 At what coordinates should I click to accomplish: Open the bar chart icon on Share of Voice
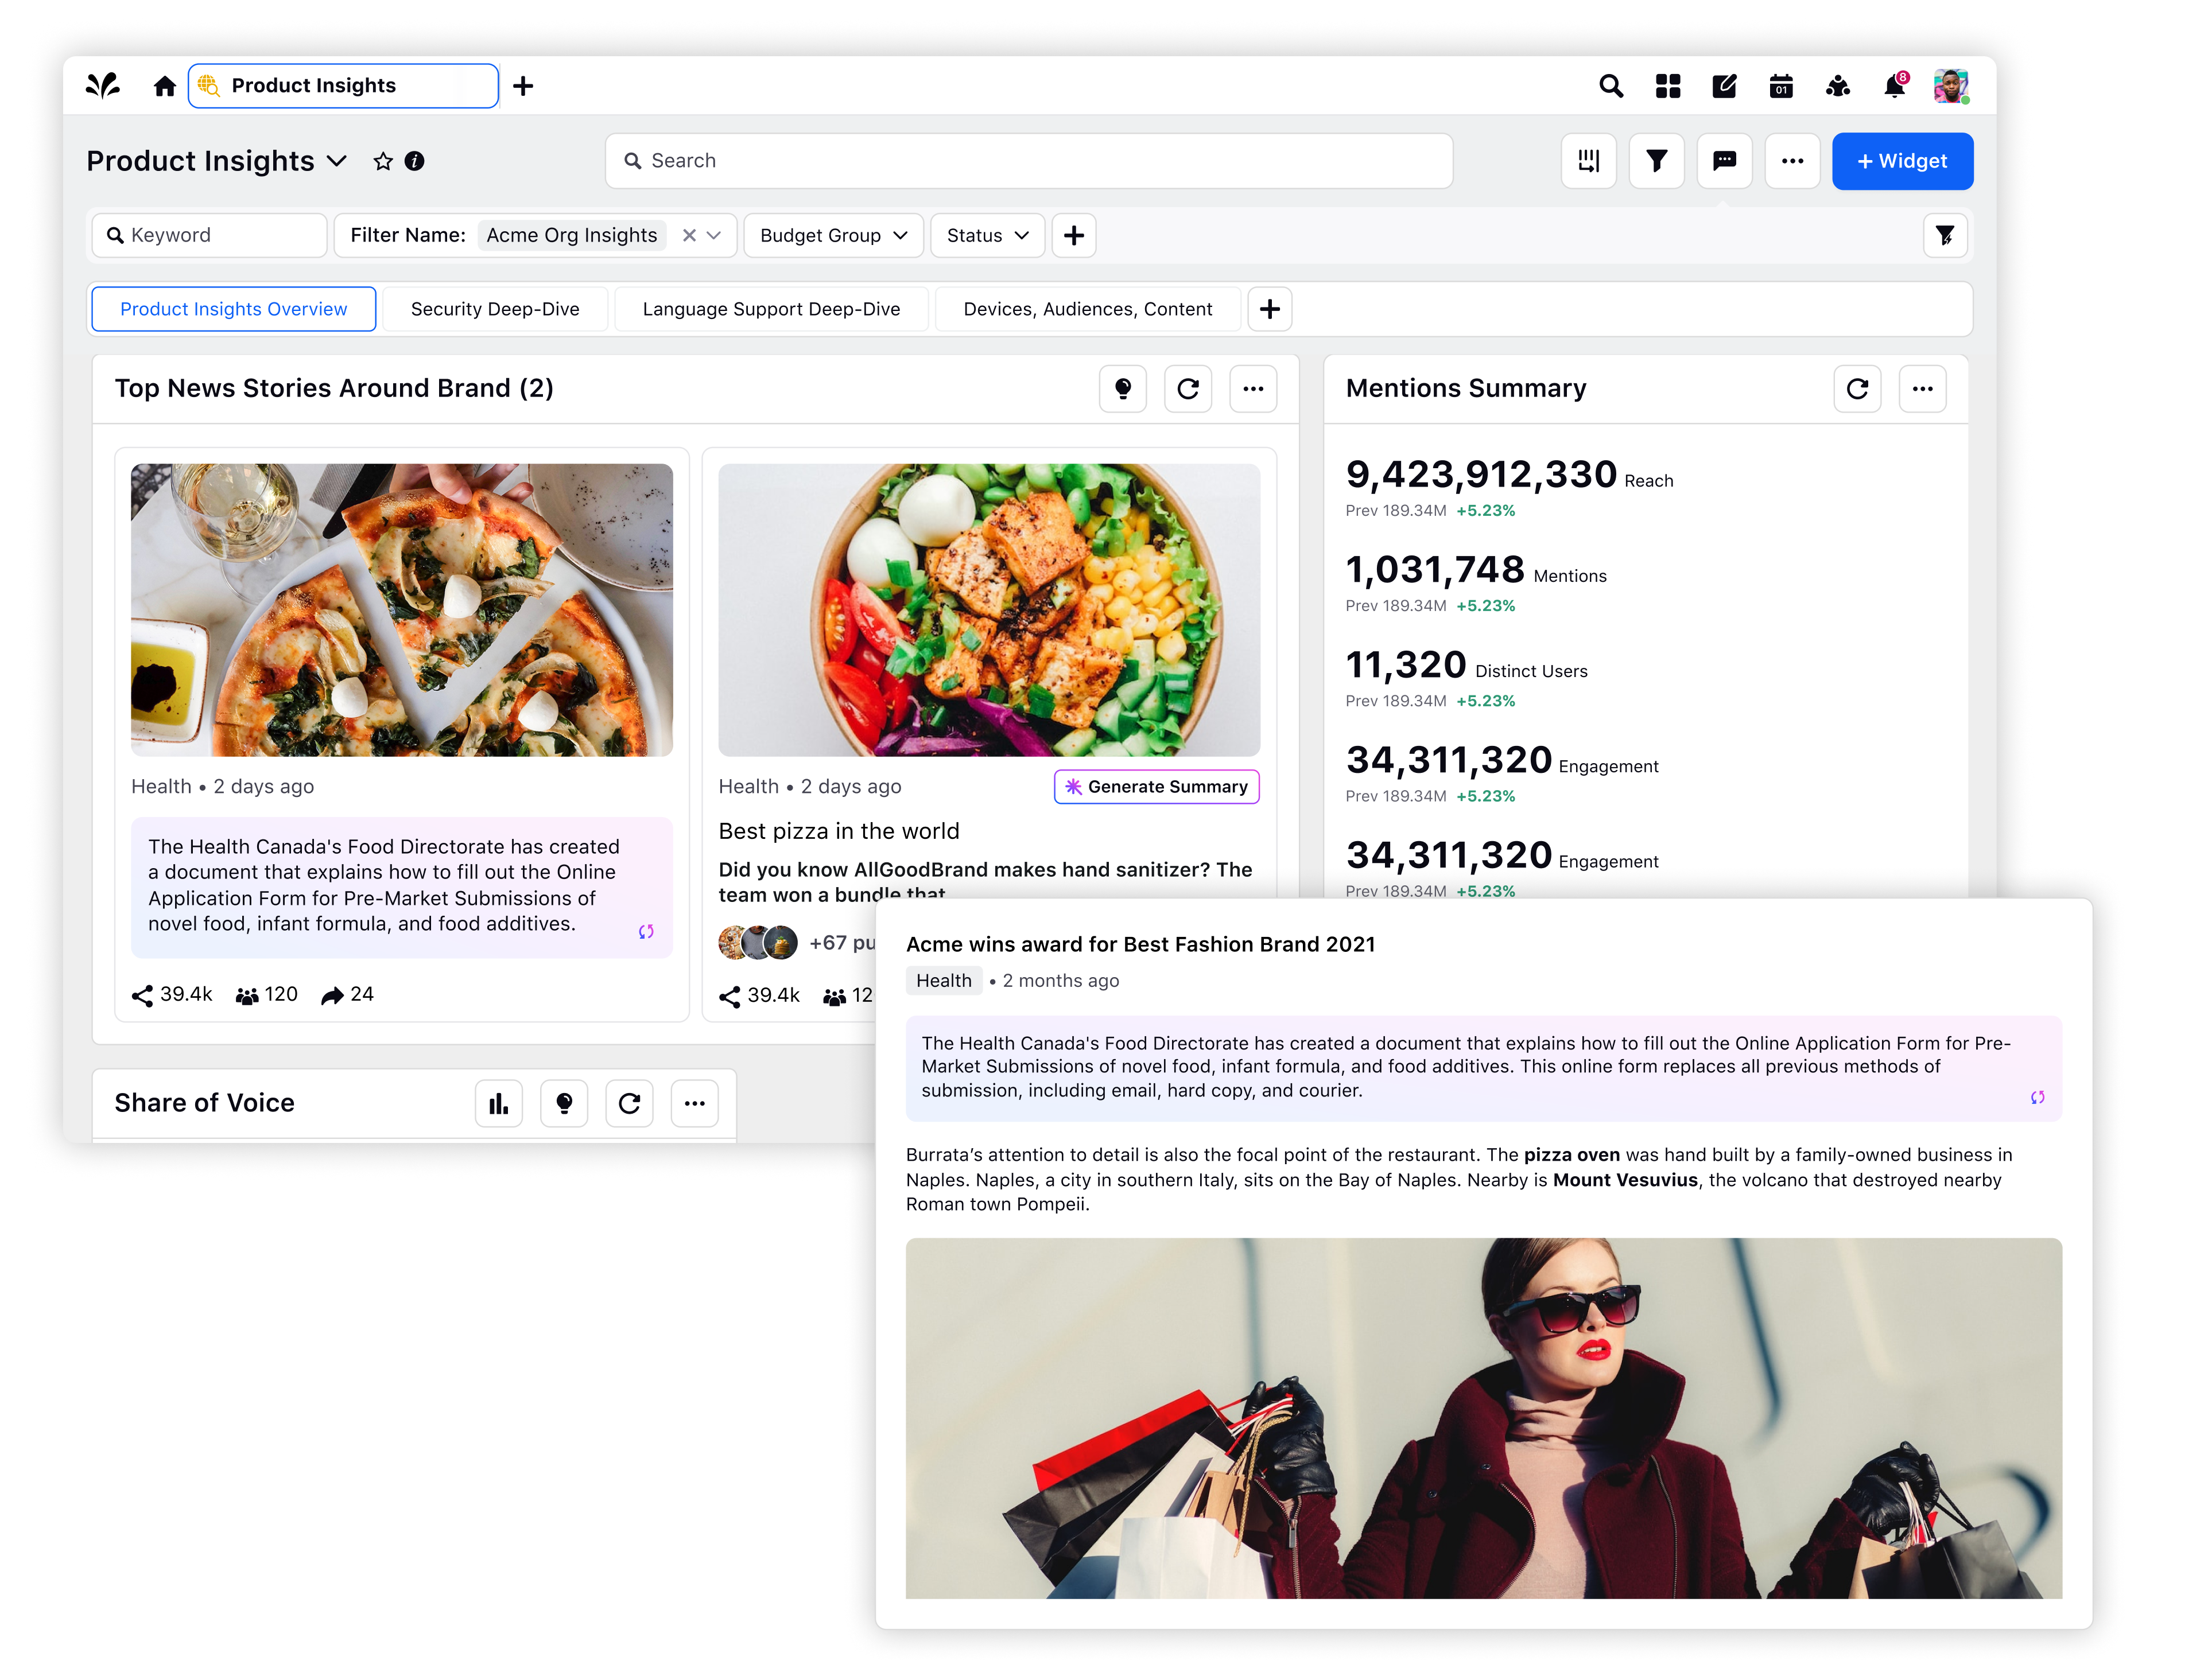[x=498, y=1103]
